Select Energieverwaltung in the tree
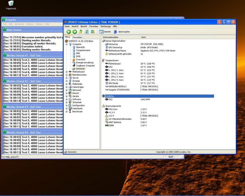 (85, 62)
